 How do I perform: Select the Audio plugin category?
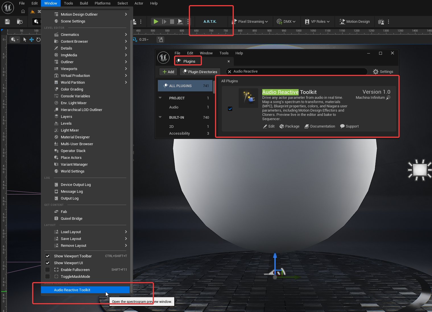(185, 107)
